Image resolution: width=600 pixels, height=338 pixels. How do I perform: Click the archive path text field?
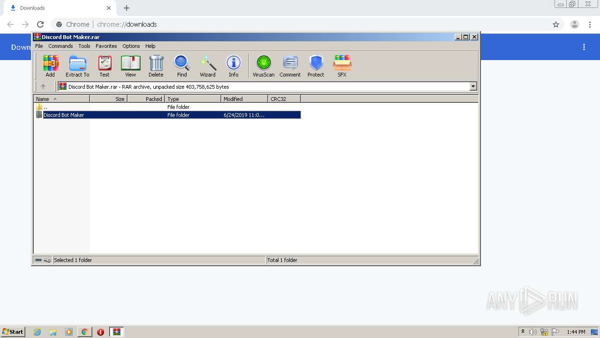pos(264,86)
